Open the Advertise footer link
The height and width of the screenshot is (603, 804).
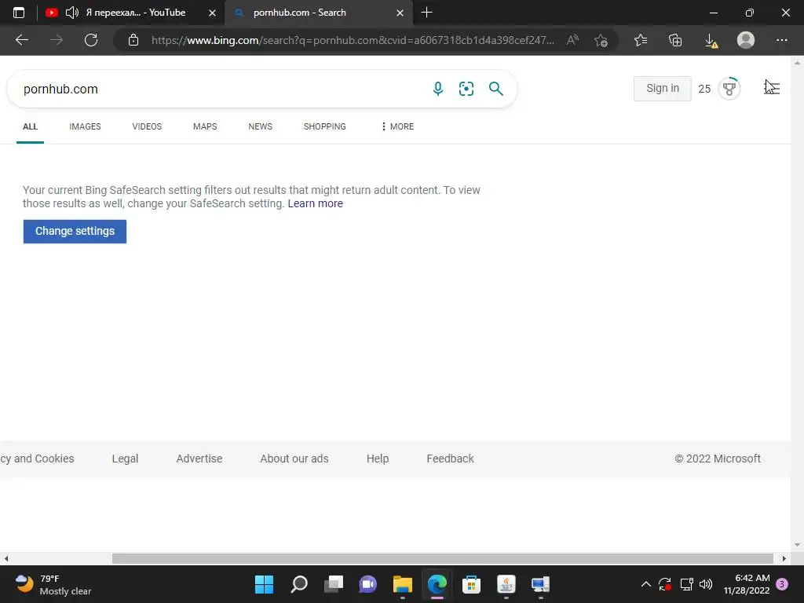(199, 459)
